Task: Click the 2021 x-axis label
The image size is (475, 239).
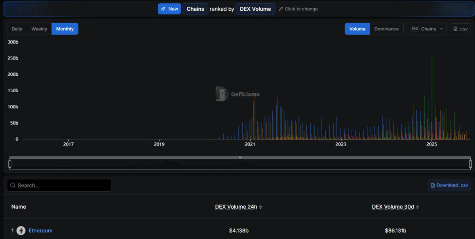Action: (250, 144)
